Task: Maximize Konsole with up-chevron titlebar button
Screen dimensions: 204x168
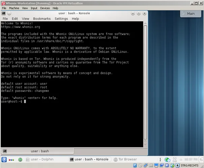Action: point(139,13)
